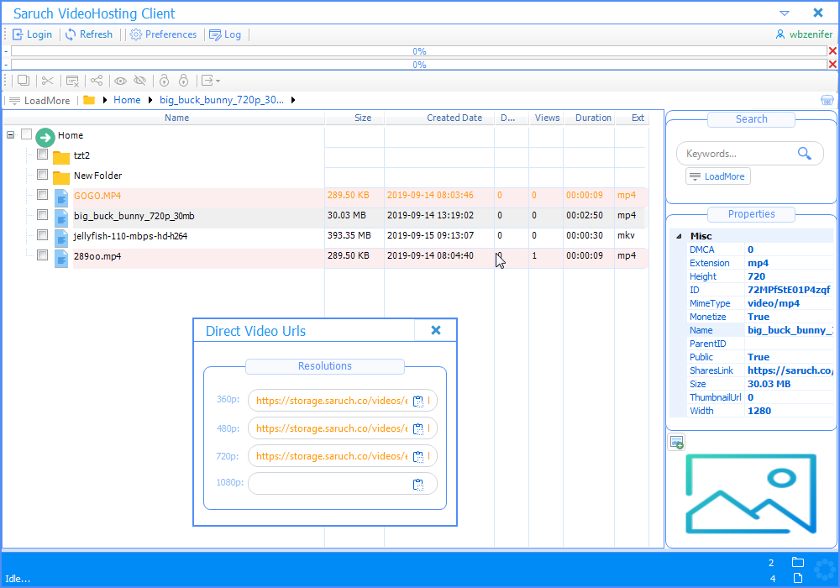Copy the 720p URL with clipboard icon
This screenshot has width=840, height=588.
click(x=418, y=456)
